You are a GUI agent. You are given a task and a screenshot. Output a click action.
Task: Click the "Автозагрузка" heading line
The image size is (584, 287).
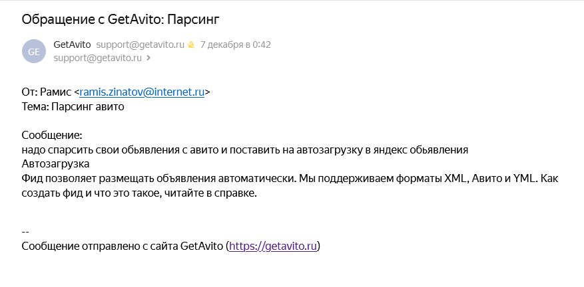(x=55, y=163)
